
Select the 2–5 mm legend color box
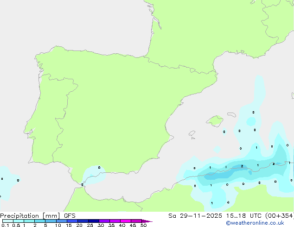pos(40,221)
